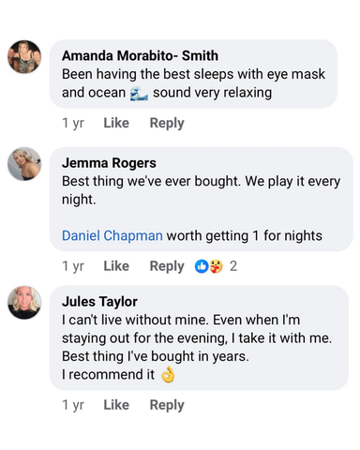Click the blue thumbs-up reaction icon
Viewport: 360px width, 450px height.
tap(202, 266)
